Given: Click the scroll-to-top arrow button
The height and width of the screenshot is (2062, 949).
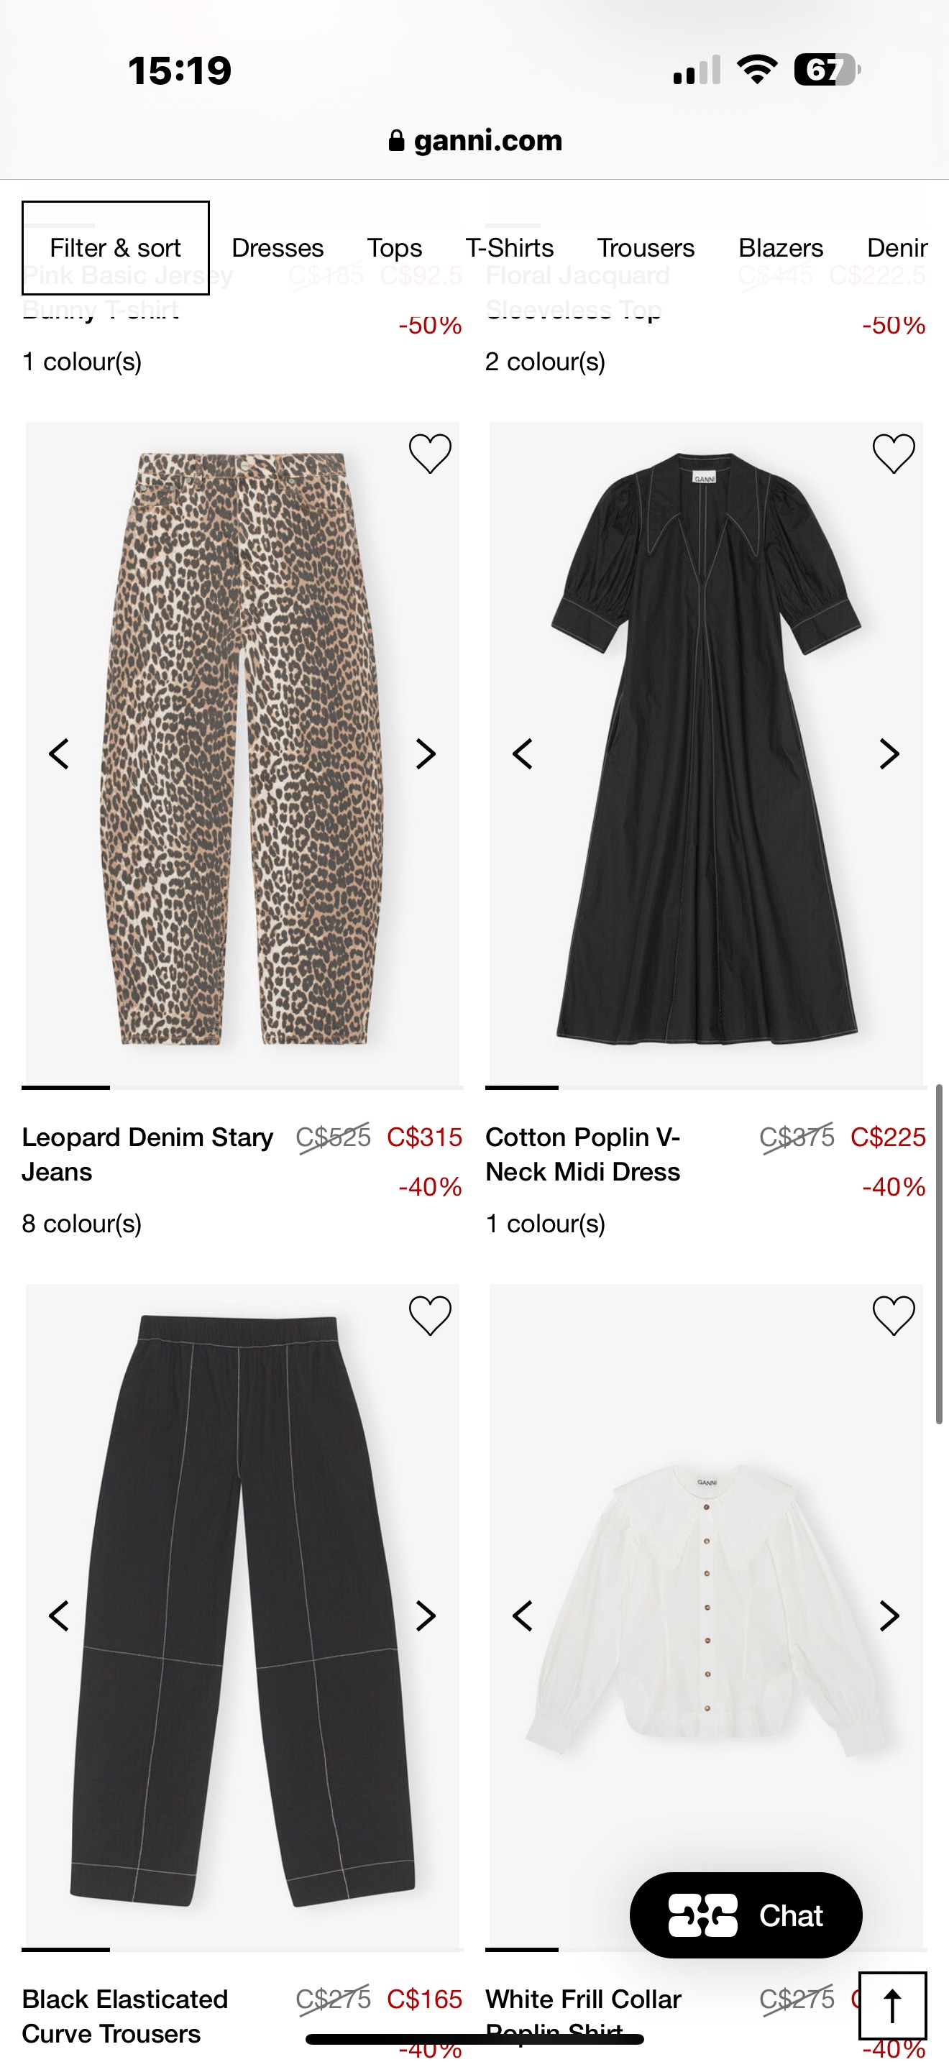Looking at the screenshot, I should pyautogui.click(x=892, y=2006).
